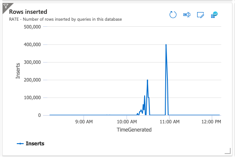Viewport: 235px width, 157px height.
Task: Click the vertical Inserts y-axis title
Action: 18,71
